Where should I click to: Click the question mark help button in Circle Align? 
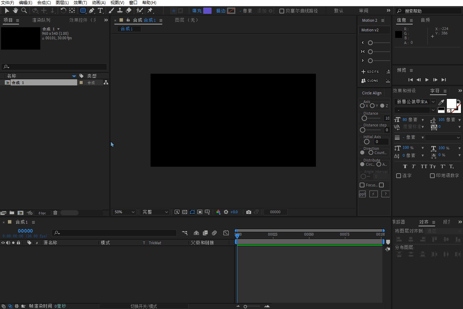385,194
